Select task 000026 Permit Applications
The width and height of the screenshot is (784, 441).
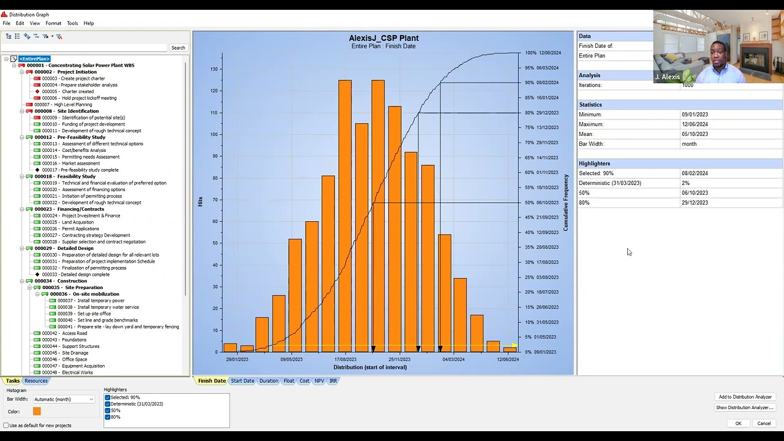(x=70, y=228)
